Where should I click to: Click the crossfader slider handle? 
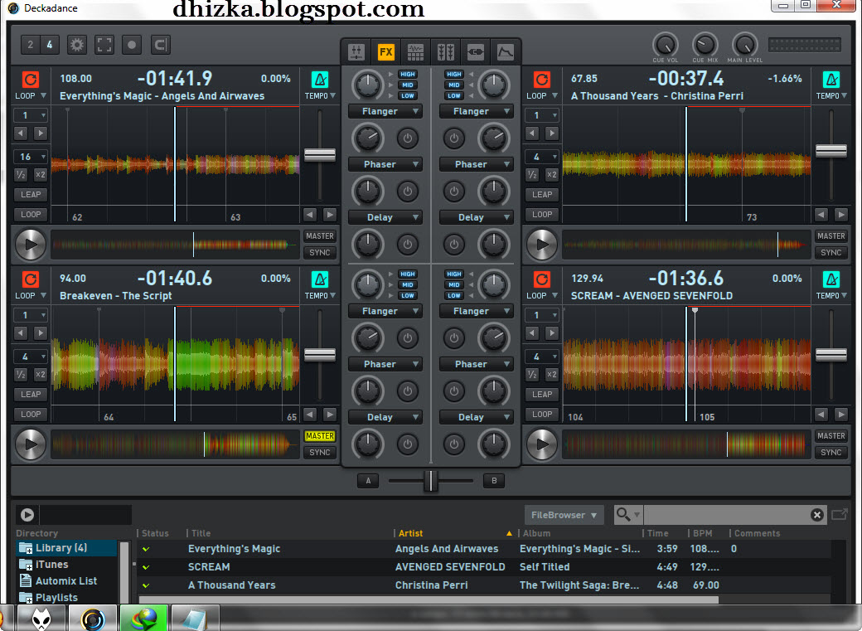430,481
